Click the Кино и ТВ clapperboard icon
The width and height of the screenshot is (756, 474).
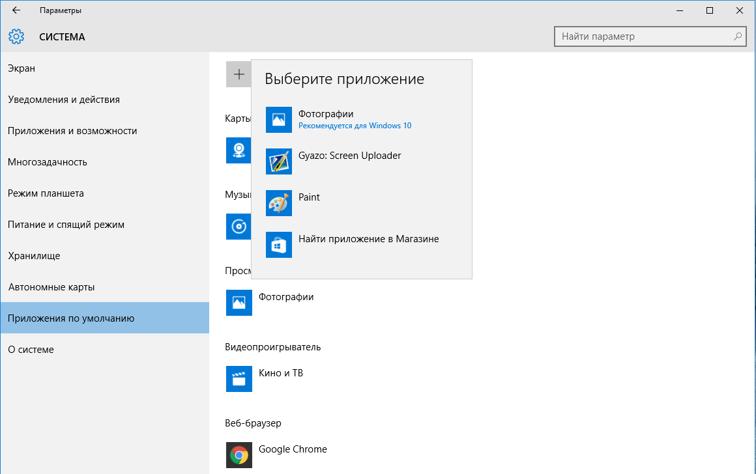pyautogui.click(x=239, y=379)
